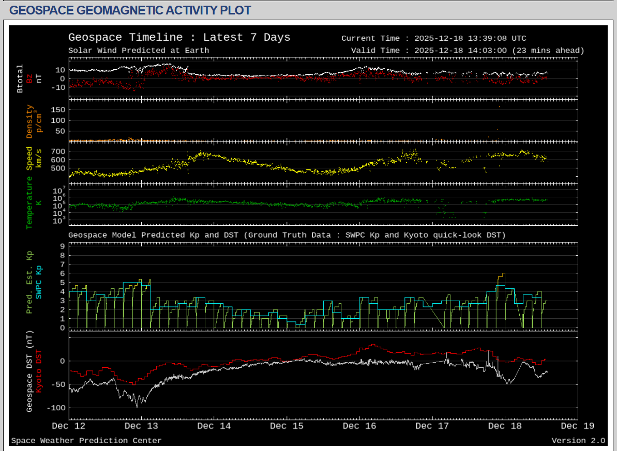Click the green Temperature axis label
Image resolution: width=617 pixels, height=451 pixels.
(x=29, y=202)
